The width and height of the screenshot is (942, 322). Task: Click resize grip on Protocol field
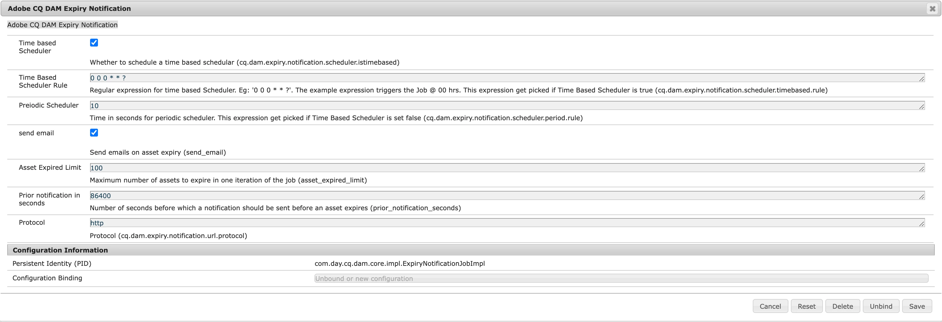click(921, 224)
